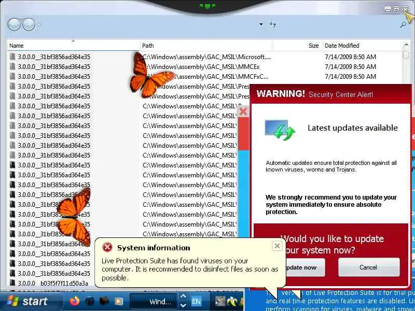Sort by the Name column header
This screenshot has width=415, height=311.
point(73,46)
